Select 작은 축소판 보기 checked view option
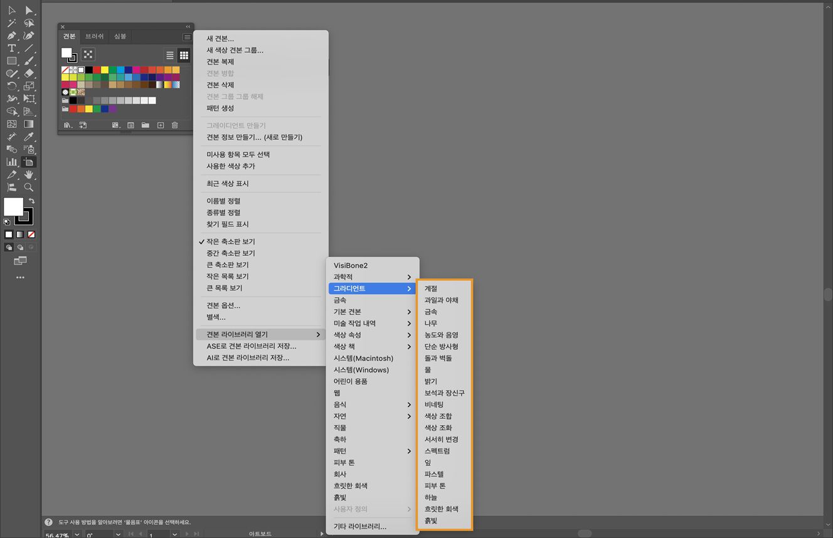Viewport: 833px width, 538px height. (261, 241)
